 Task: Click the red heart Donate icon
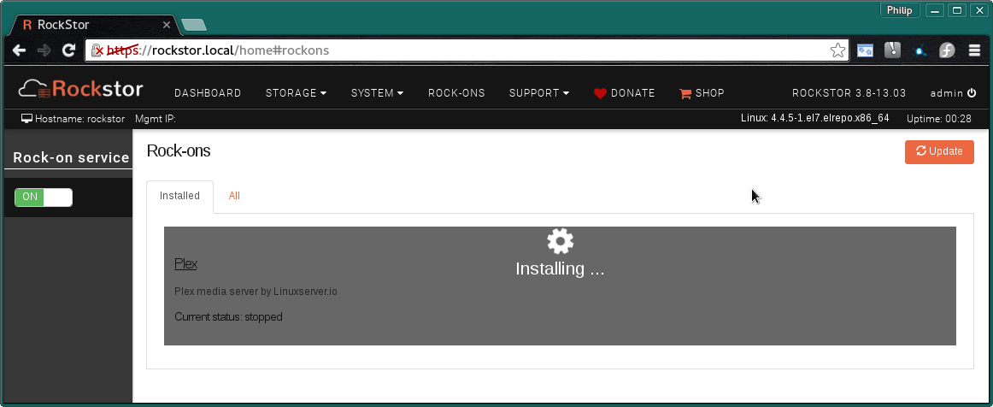point(600,93)
